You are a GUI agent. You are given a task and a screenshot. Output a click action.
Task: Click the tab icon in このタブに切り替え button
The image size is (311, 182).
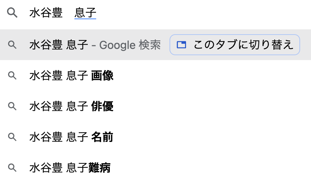pyautogui.click(x=181, y=45)
